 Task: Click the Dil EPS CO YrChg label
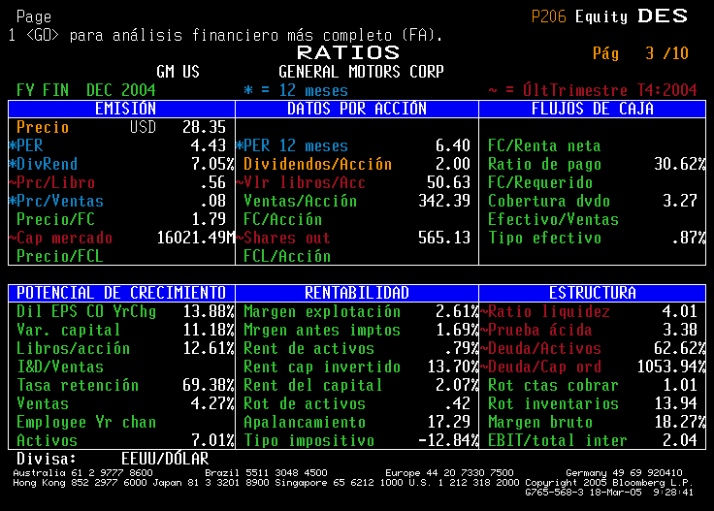click(x=86, y=311)
